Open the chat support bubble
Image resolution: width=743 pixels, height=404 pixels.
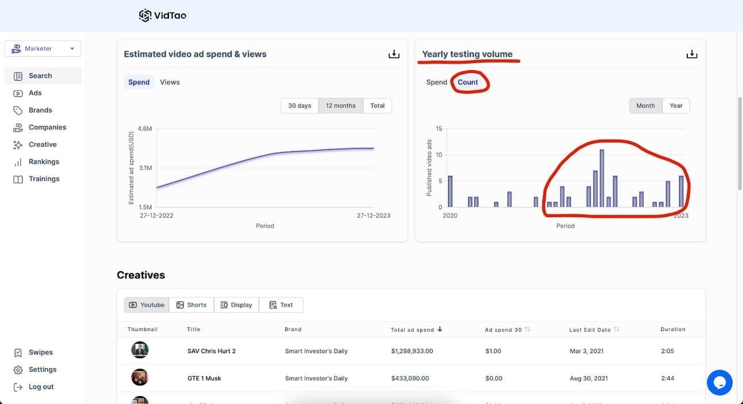[x=719, y=382]
